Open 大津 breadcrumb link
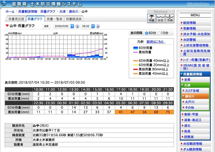Image resolution: width=215 pixels, height=152 pixels. pyautogui.click(x=62, y=12)
